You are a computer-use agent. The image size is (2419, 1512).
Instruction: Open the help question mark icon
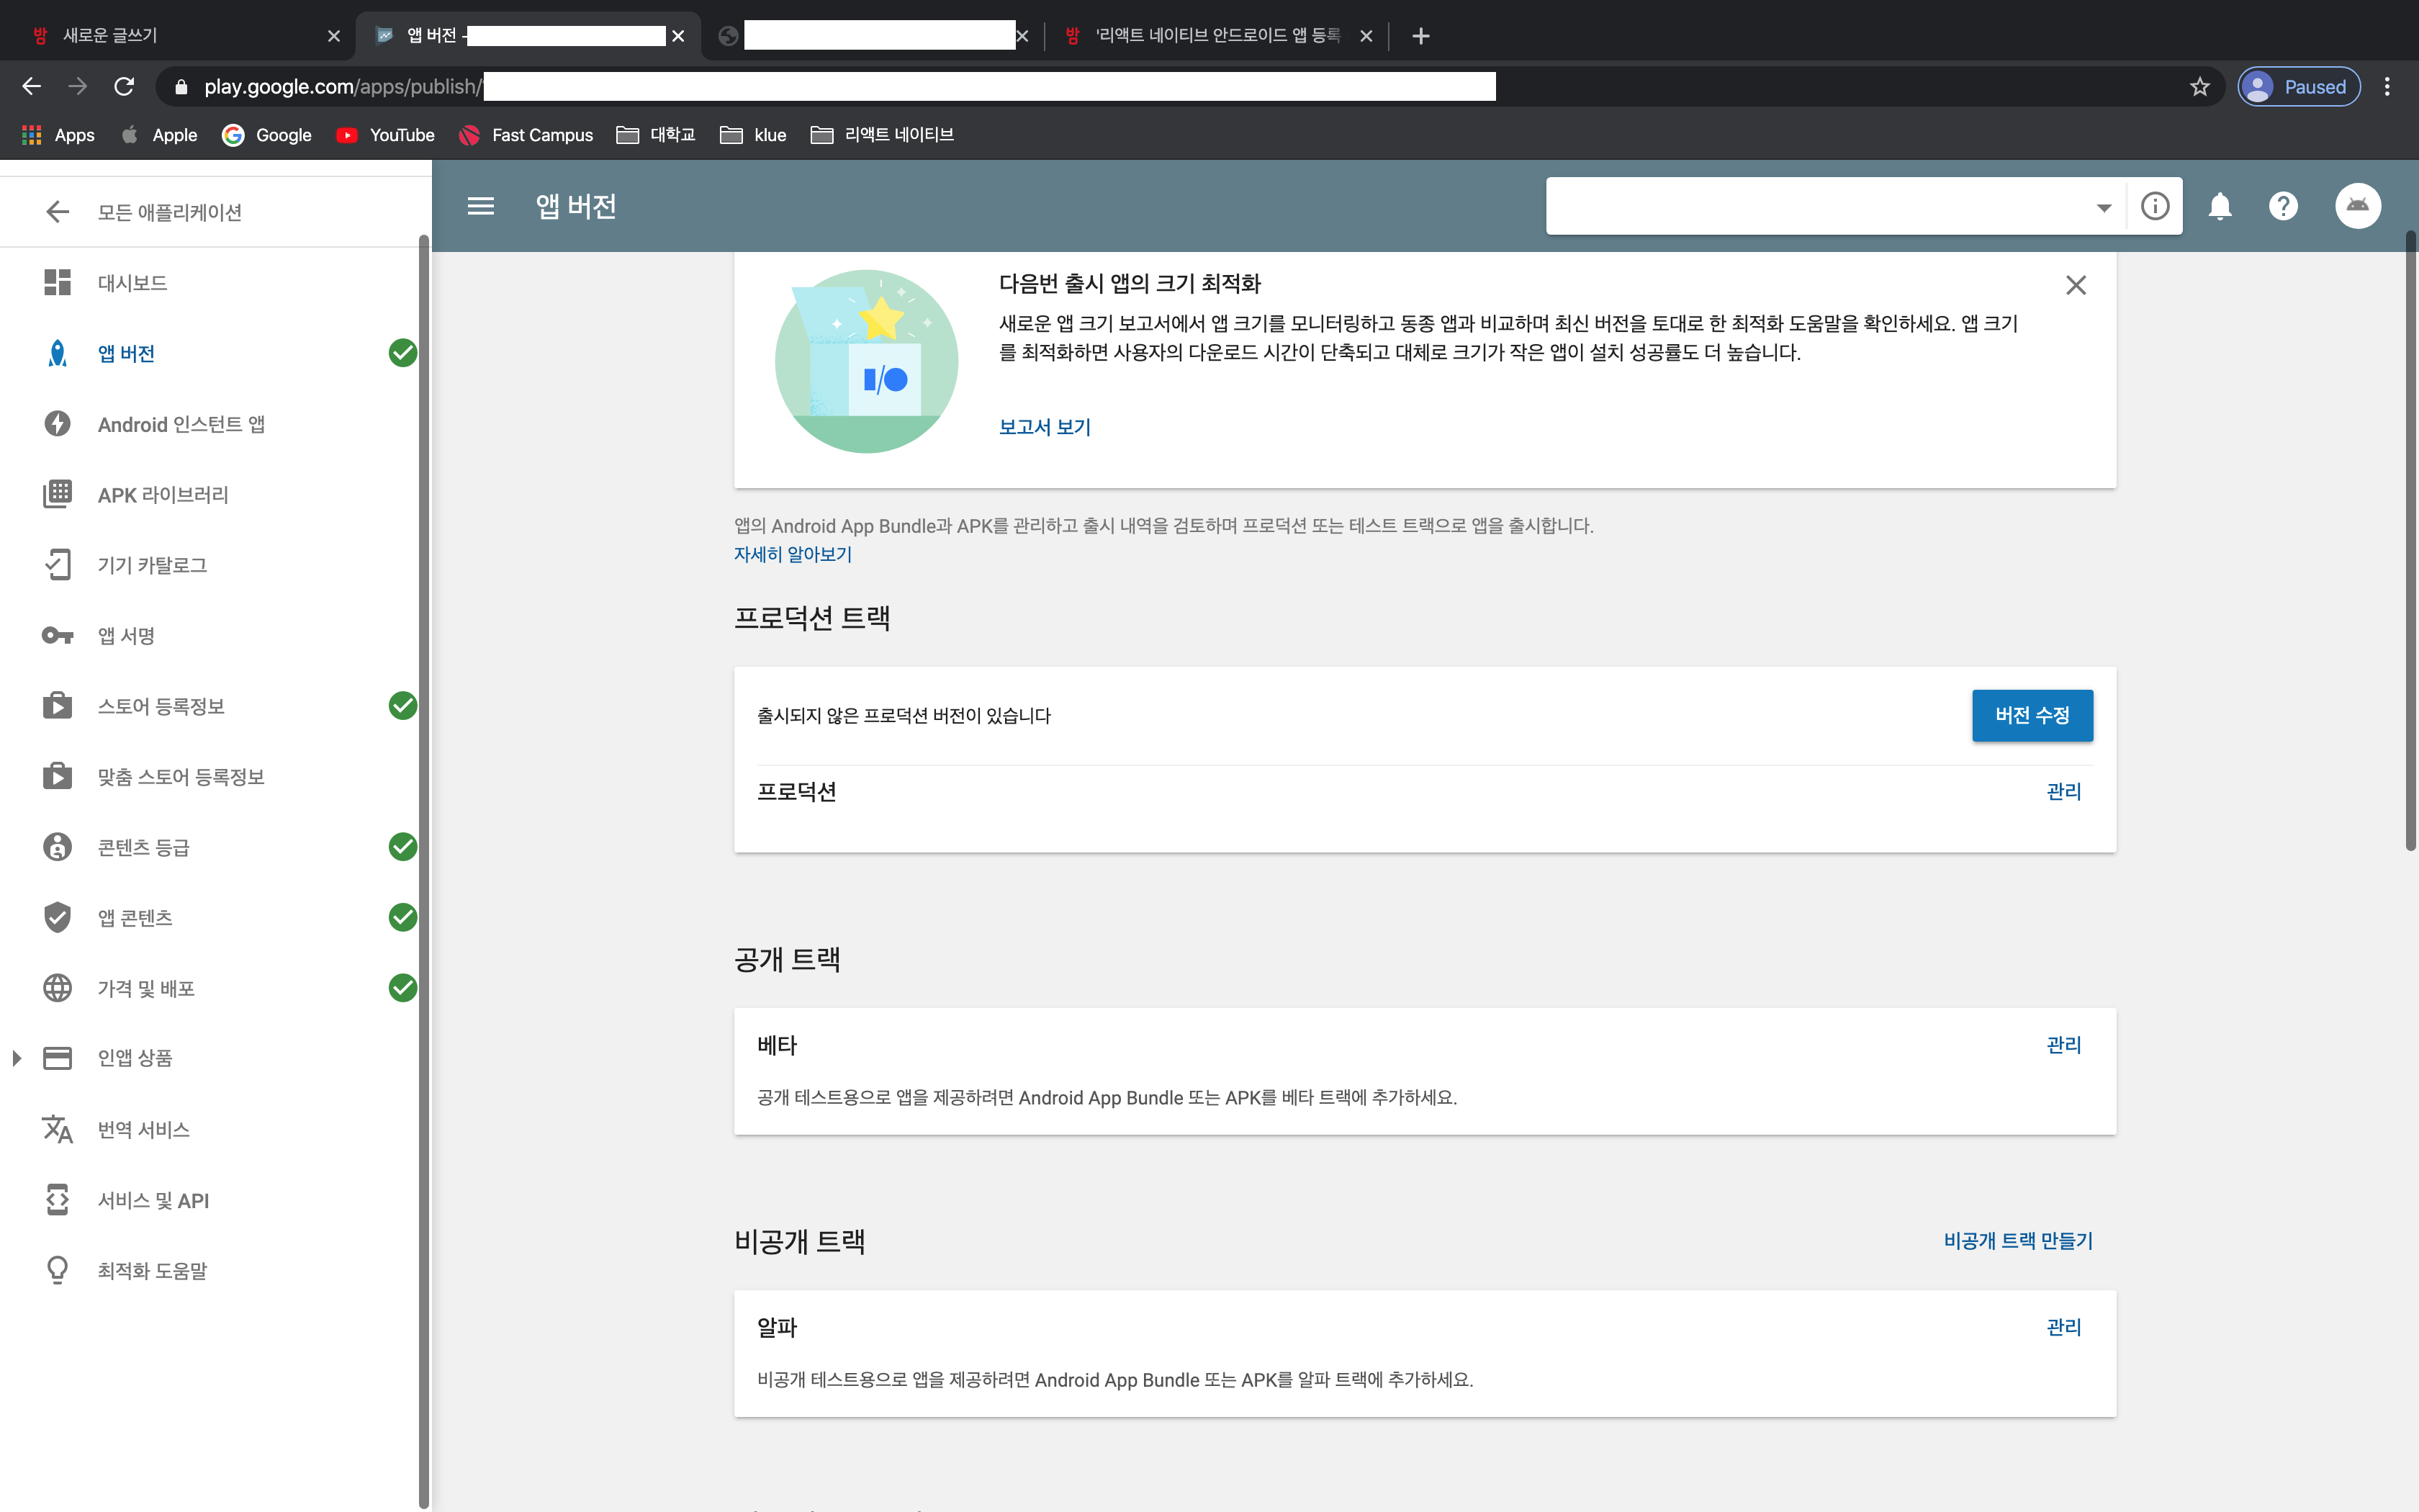(x=2283, y=206)
